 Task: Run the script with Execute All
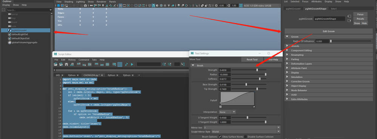click(x=126, y=64)
